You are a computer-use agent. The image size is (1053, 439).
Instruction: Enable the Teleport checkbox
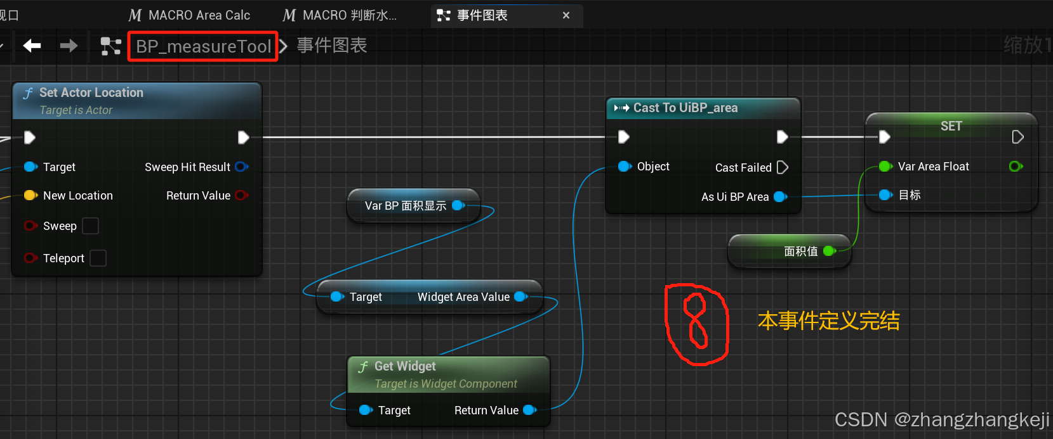[98, 258]
